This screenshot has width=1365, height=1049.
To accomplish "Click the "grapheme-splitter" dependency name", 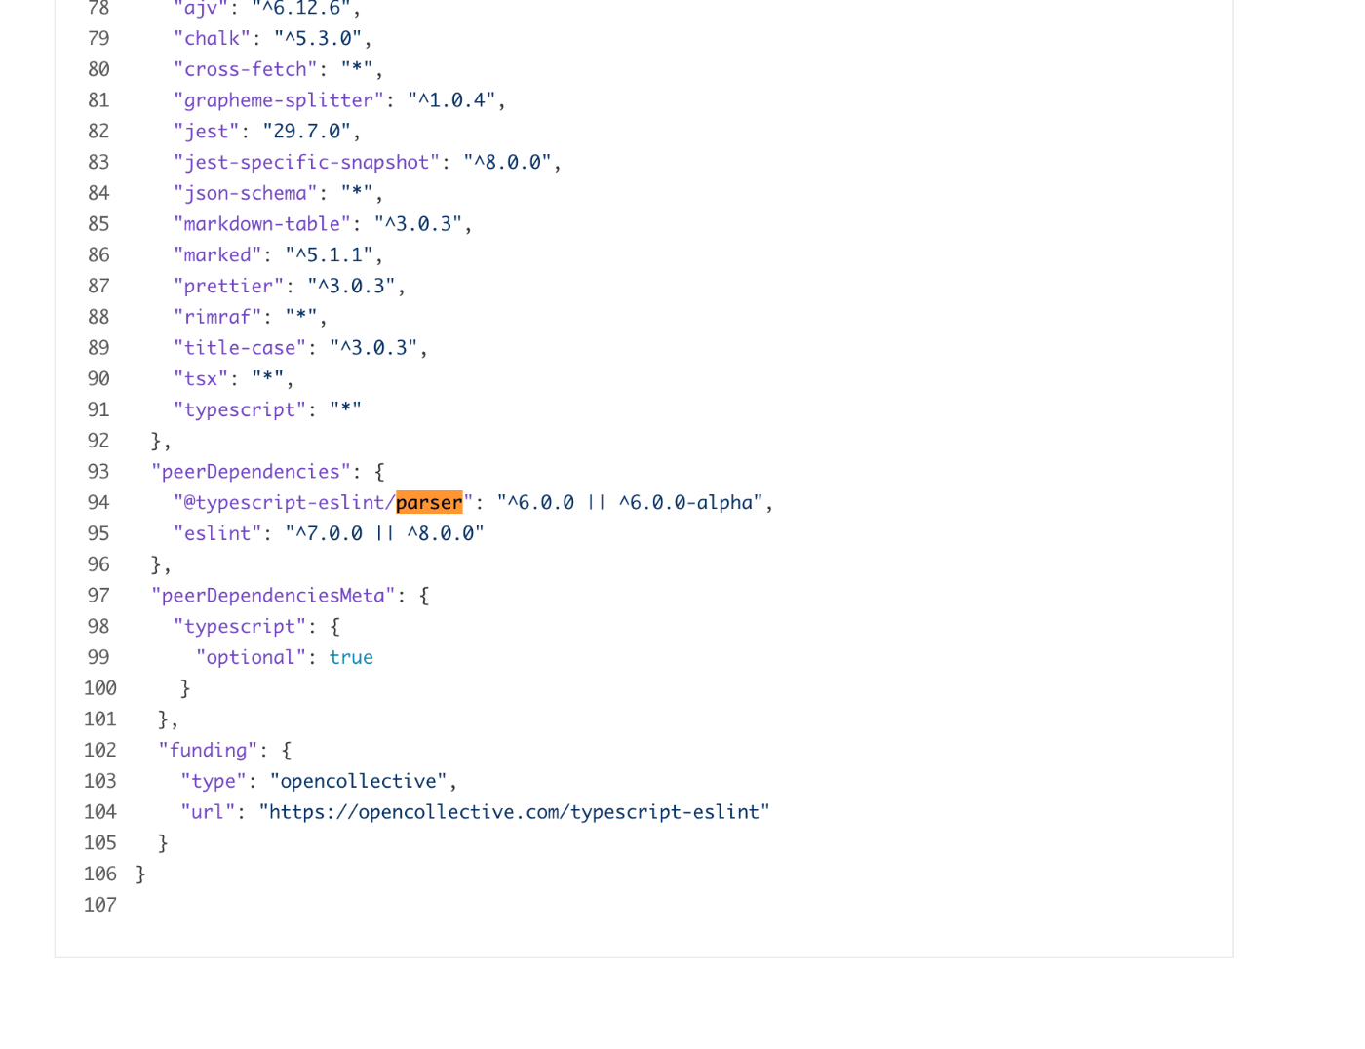I will point(278,100).
